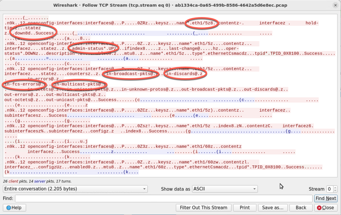This screenshot has width=341, height=215.
Task: Click the circled admin-status UP text
Action: tap(94, 49)
